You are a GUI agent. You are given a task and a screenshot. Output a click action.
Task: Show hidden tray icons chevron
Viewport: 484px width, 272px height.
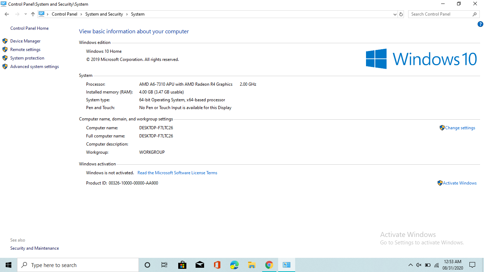[x=410, y=265]
